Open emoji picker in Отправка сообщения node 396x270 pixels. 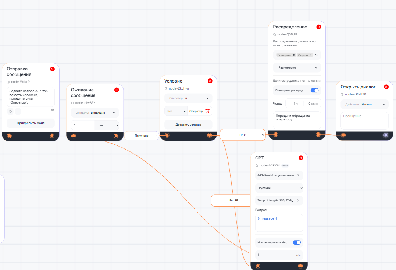[10, 111]
